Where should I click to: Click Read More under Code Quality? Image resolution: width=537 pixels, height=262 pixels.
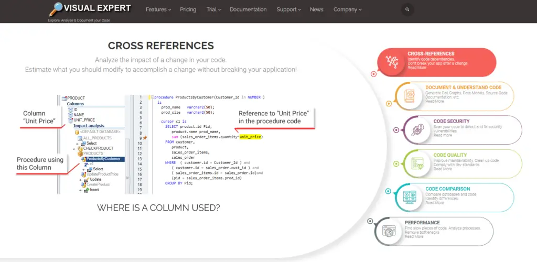443,169
